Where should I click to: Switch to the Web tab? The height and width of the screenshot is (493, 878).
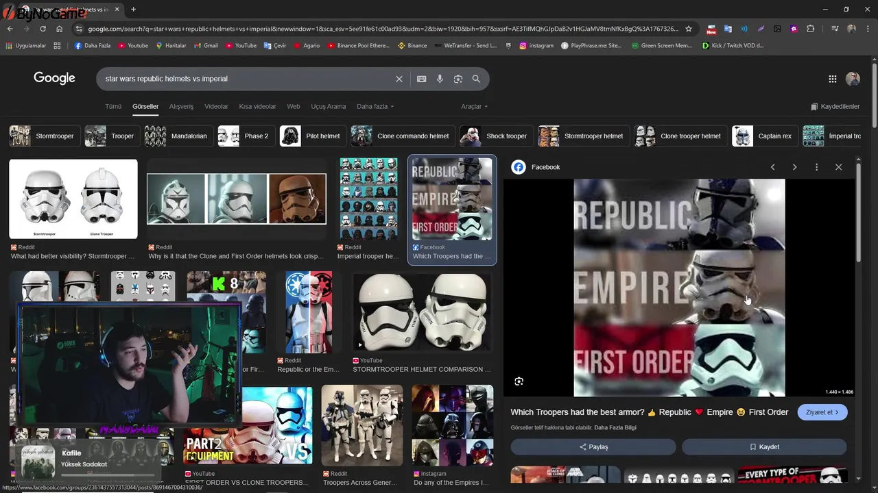coord(294,107)
